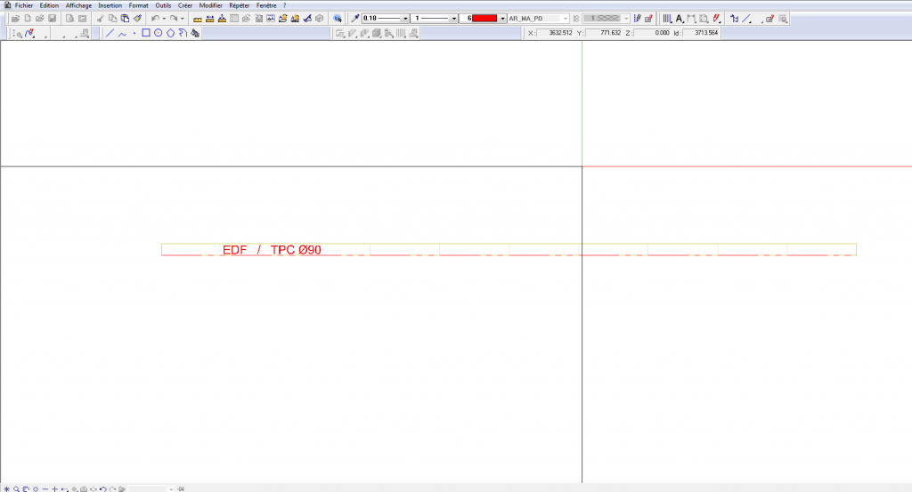Open the Fichier menu
This screenshot has height=492, width=912.
point(24,5)
